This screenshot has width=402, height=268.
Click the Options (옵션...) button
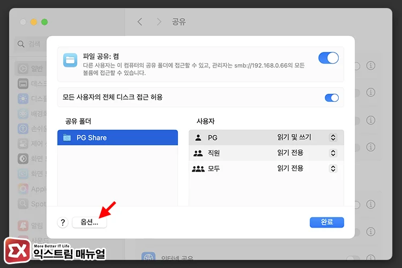coord(89,222)
